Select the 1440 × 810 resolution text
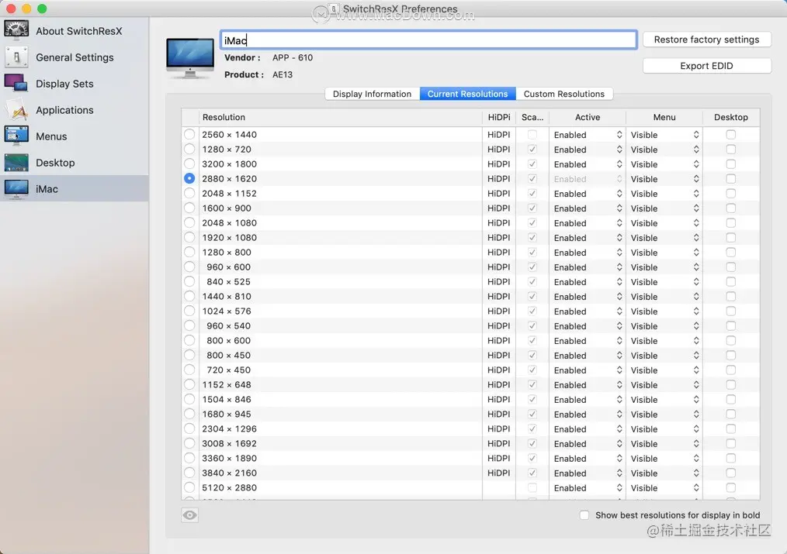 (227, 297)
